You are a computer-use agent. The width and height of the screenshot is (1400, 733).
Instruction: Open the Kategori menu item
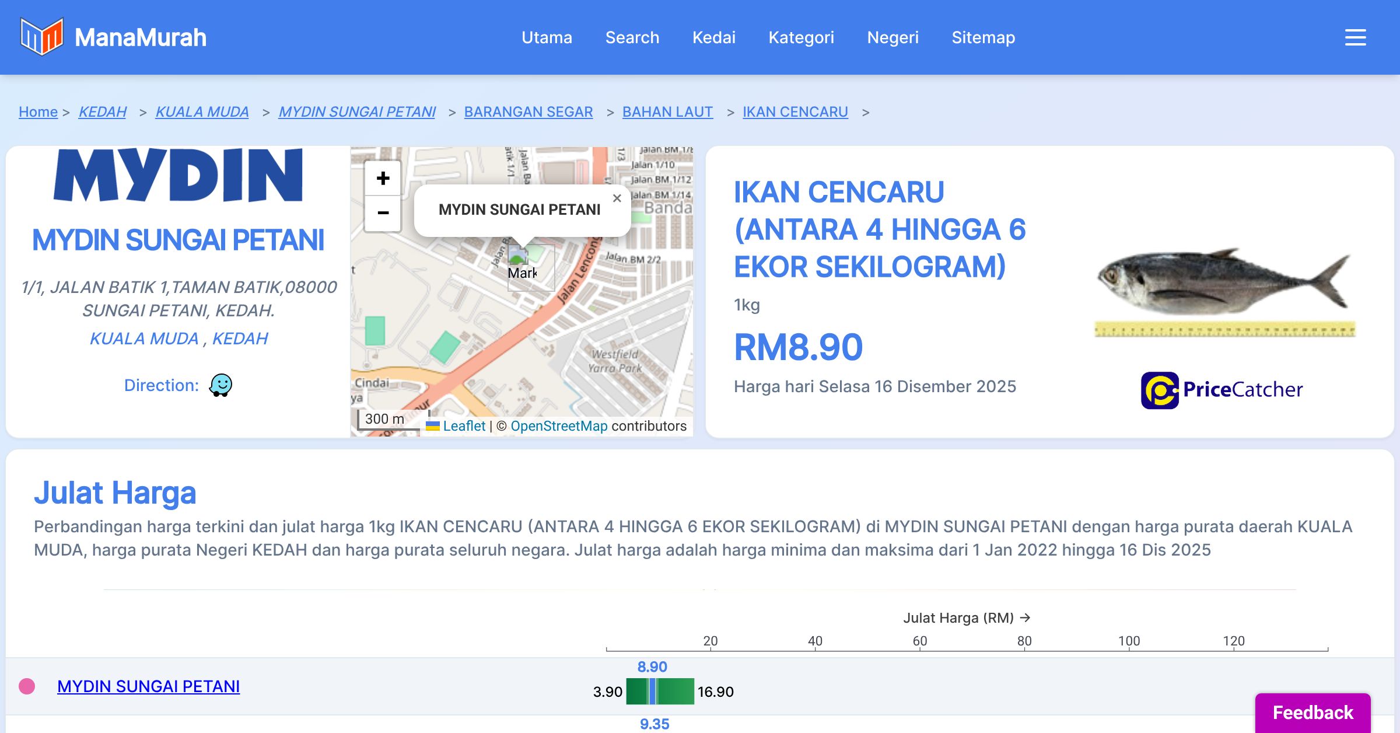[x=800, y=37]
